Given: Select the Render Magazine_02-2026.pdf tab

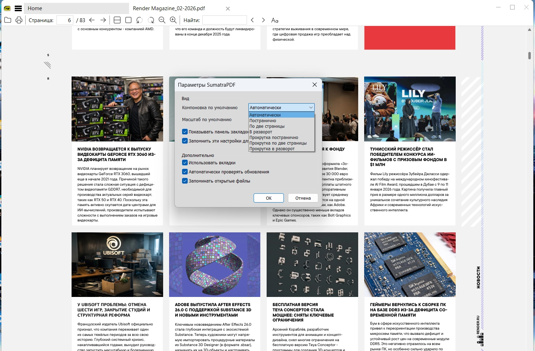Looking at the screenshot, I should (x=169, y=8).
